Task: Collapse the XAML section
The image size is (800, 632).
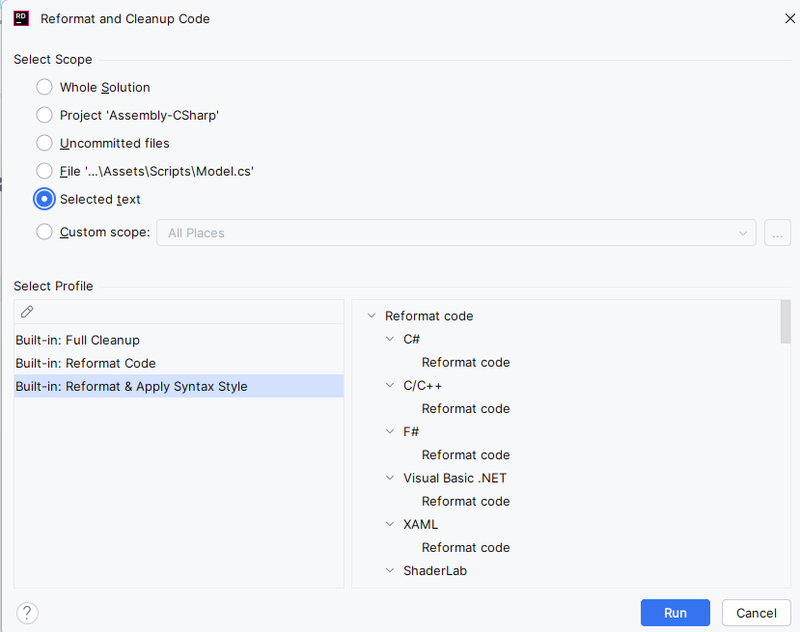Action: (389, 524)
